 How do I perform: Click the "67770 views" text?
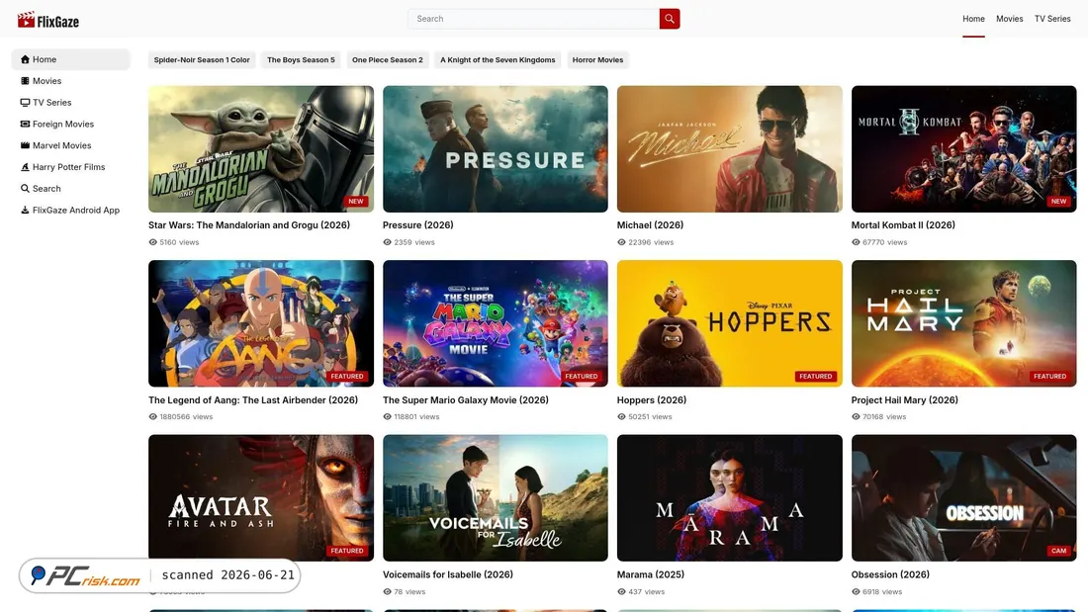coord(884,242)
